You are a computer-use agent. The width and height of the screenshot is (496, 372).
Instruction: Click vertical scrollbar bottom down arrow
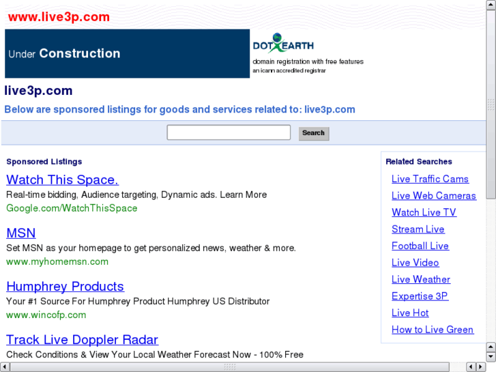[x=491, y=358]
